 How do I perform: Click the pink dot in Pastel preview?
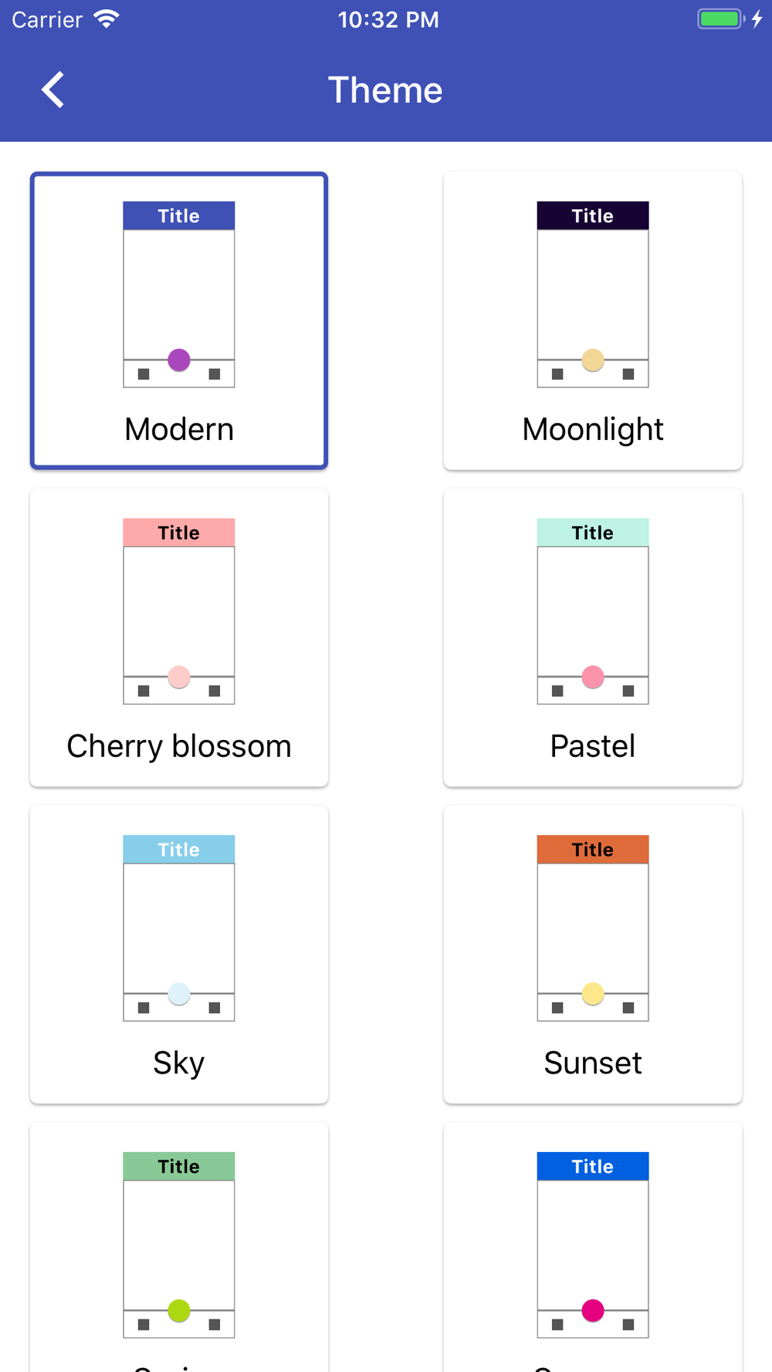point(593,677)
